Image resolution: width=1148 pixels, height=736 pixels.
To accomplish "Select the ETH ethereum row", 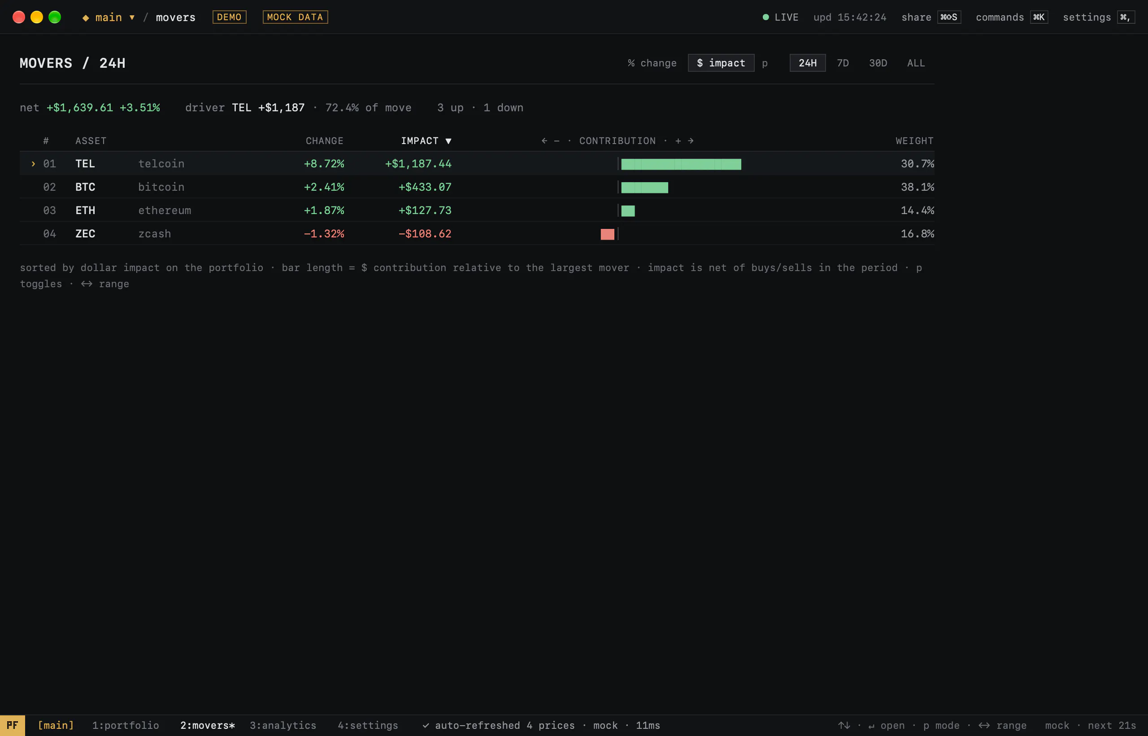I will coord(477,210).
